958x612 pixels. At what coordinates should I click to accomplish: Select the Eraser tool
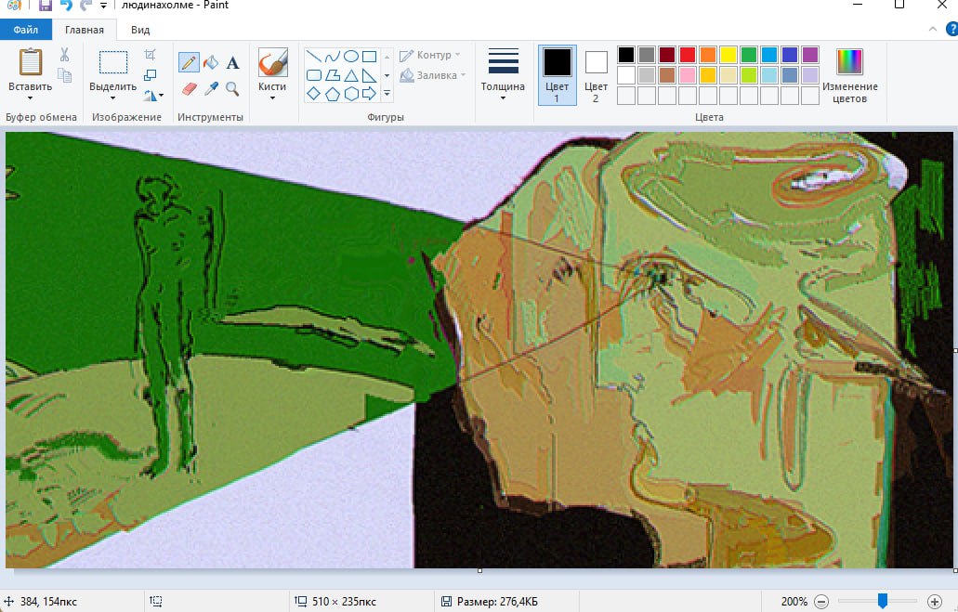190,89
